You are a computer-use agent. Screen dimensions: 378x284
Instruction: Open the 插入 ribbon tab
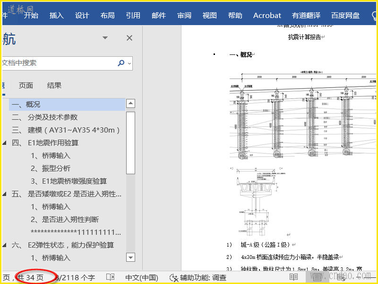56,16
